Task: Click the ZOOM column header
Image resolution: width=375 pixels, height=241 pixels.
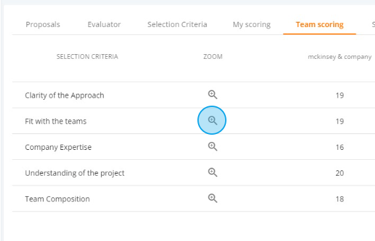Action: pyautogui.click(x=213, y=57)
